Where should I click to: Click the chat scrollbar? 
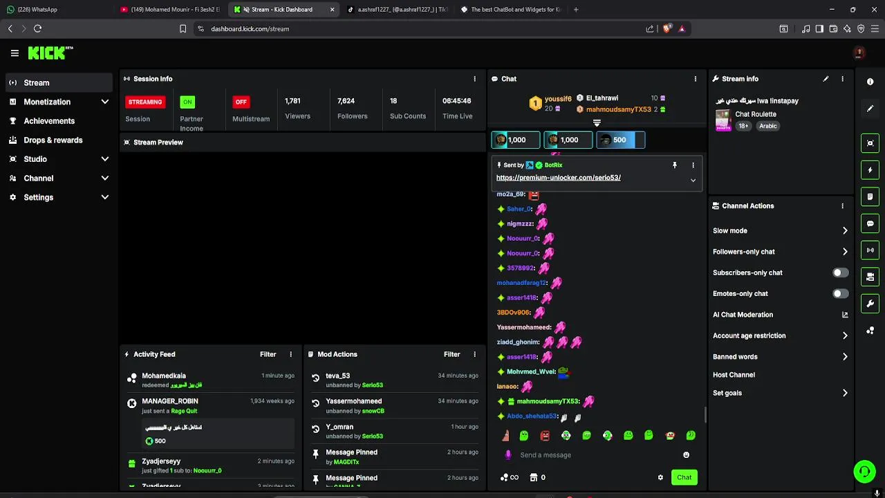(705, 415)
